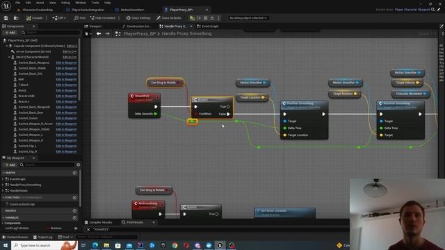The image size is (445, 250).
Task: Collapse the Mesh (CharacterMesh0) tree row
Action: click(x=9, y=57)
